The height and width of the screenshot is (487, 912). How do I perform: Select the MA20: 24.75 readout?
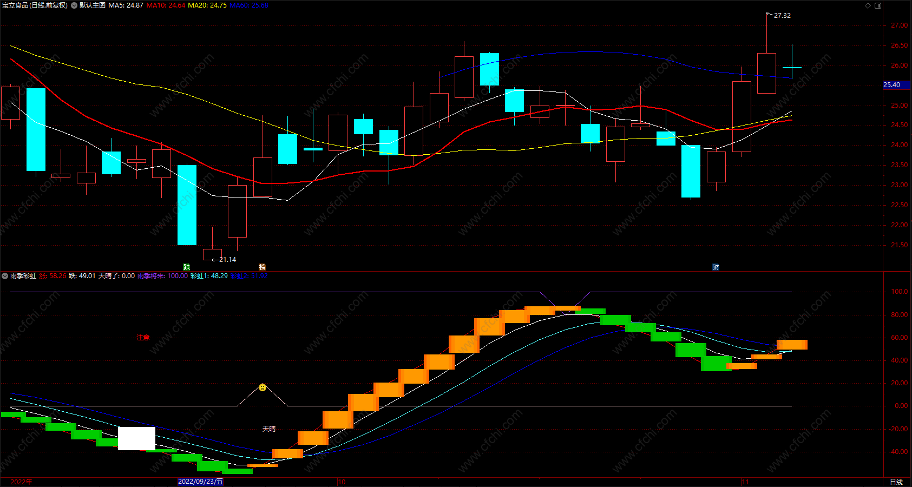click(x=207, y=5)
